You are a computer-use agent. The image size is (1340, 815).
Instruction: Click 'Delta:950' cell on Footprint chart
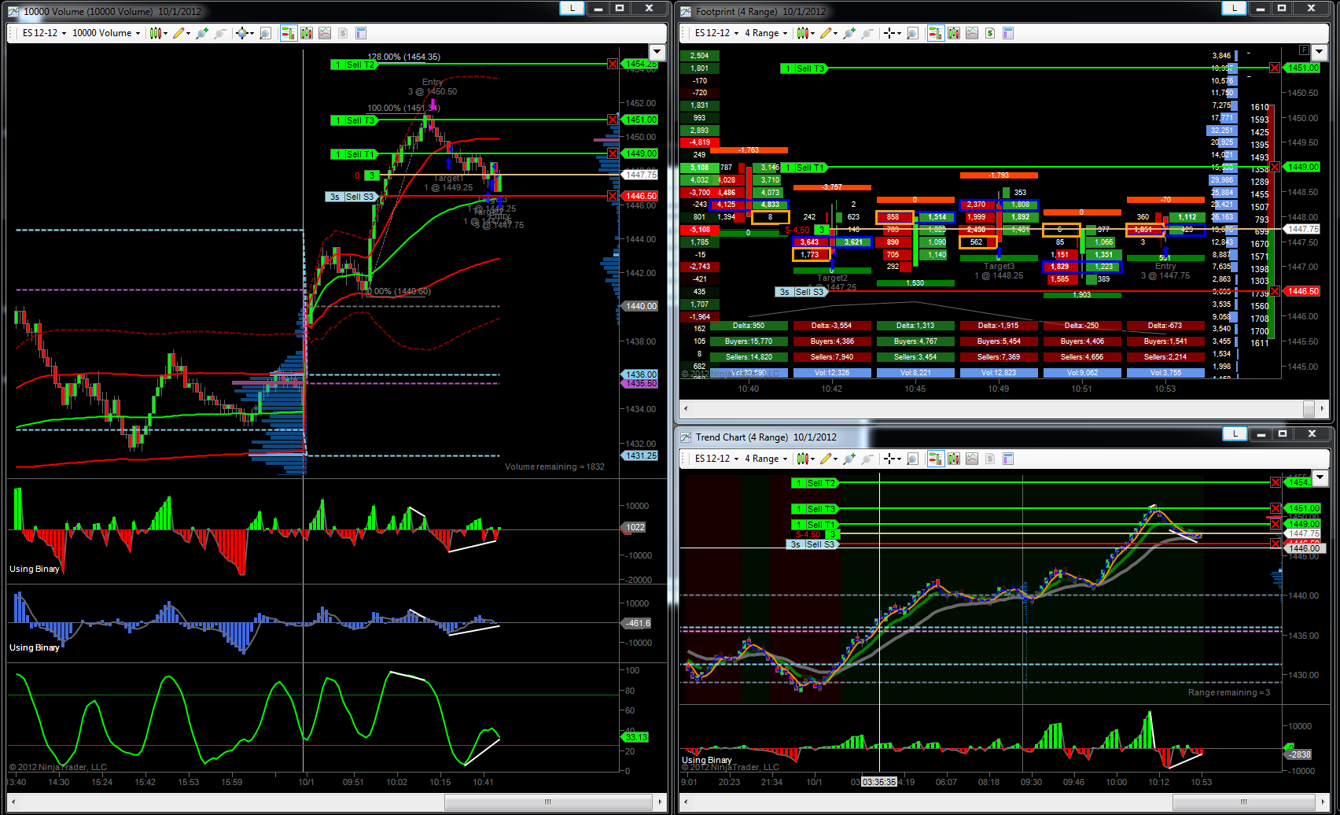click(x=749, y=326)
